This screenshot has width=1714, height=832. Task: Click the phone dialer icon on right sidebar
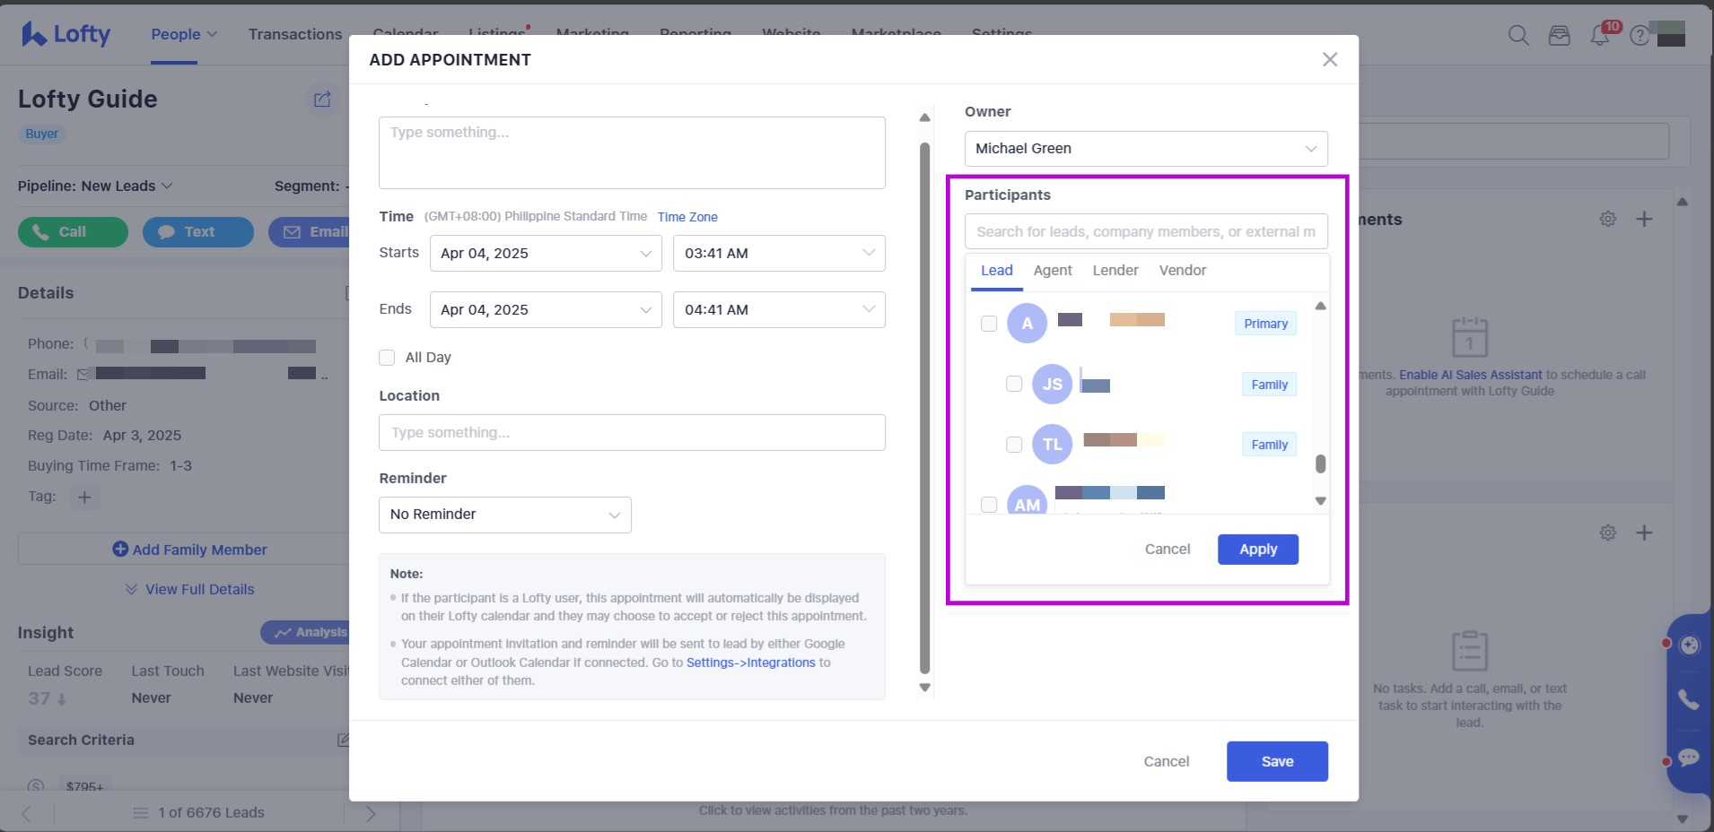click(1689, 699)
